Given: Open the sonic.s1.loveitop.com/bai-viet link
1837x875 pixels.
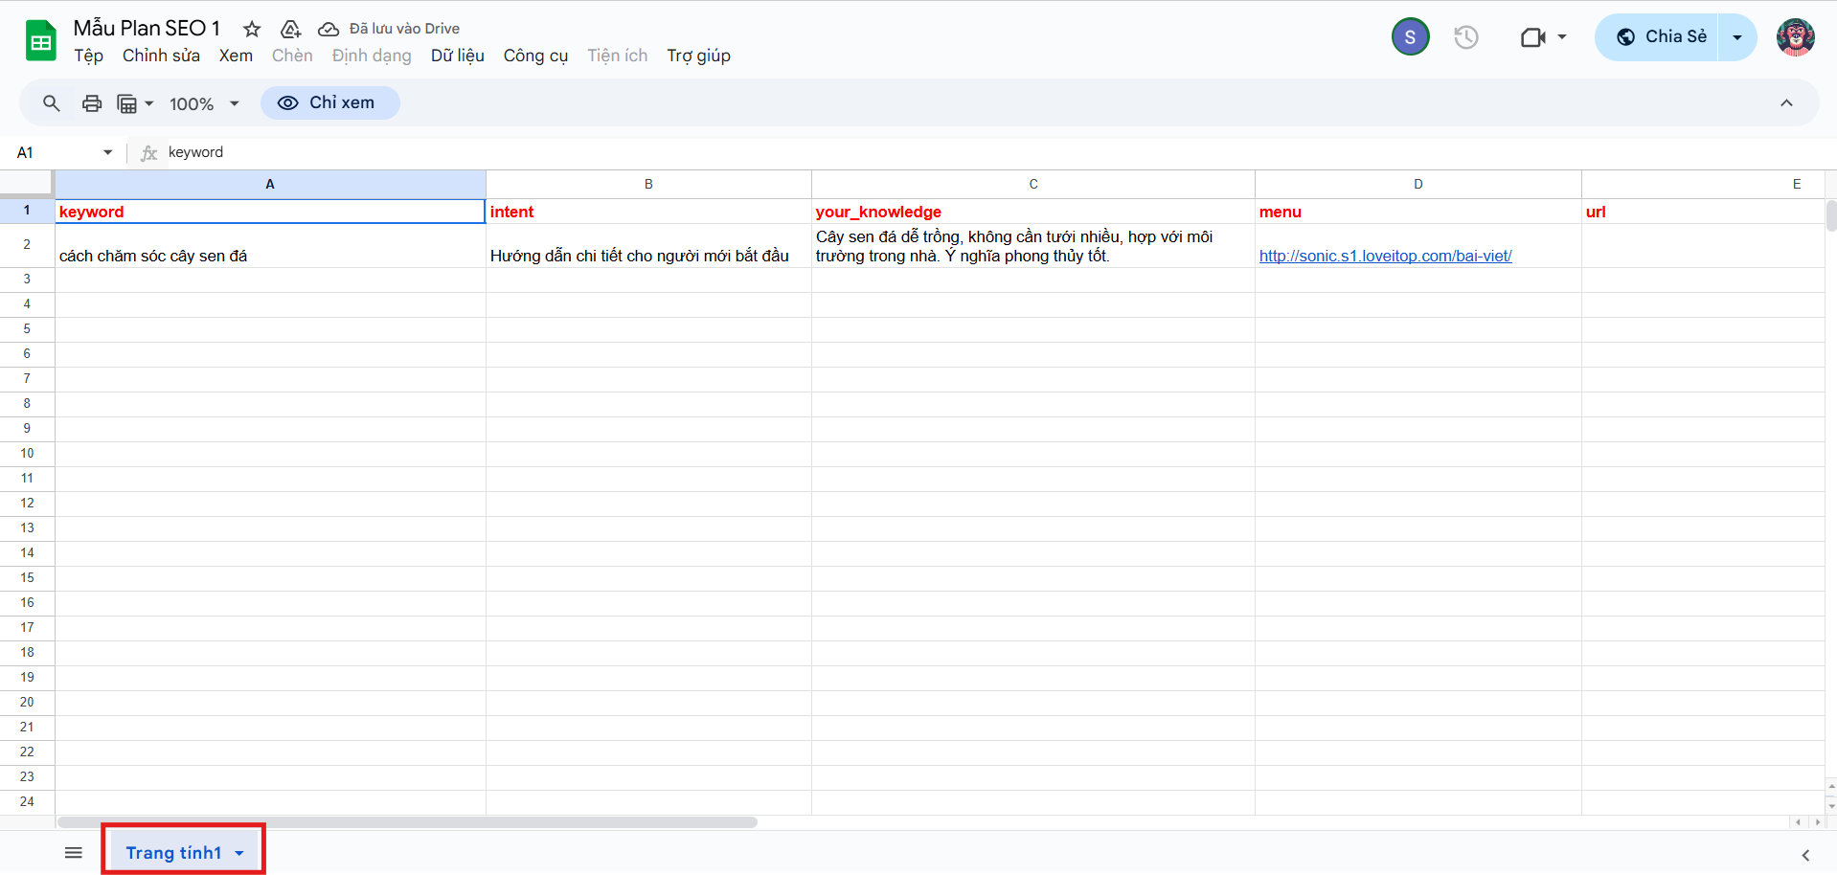Looking at the screenshot, I should click(x=1385, y=256).
